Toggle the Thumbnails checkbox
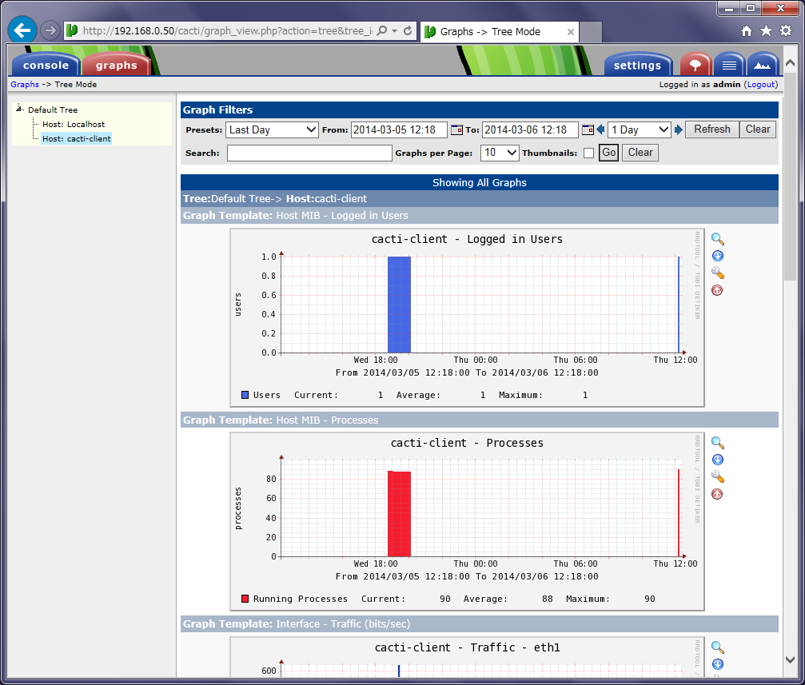The height and width of the screenshot is (685, 805). [589, 153]
